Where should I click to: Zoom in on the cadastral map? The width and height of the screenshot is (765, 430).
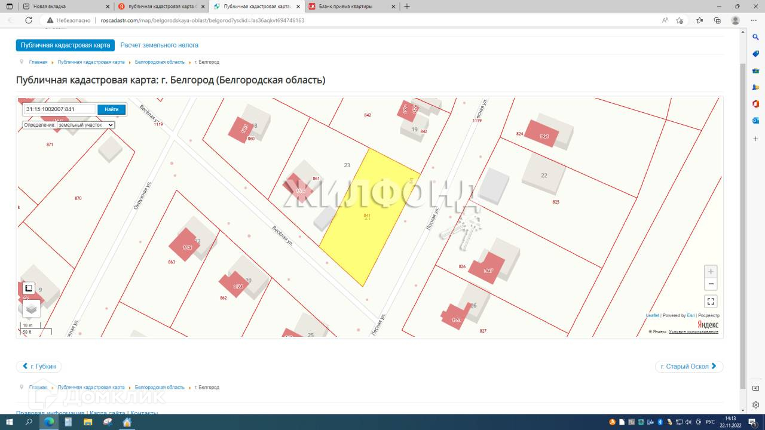[x=710, y=272]
